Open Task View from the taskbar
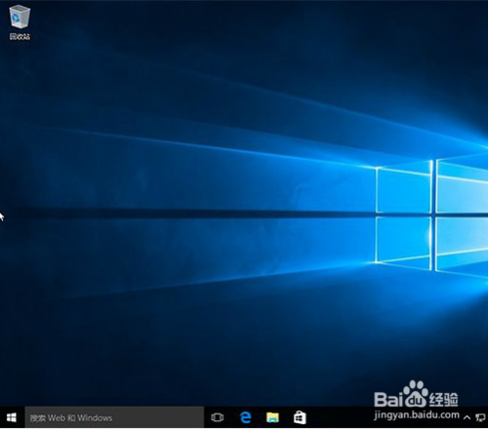Screen dimensions: 488x432 (x=218, y=417)
